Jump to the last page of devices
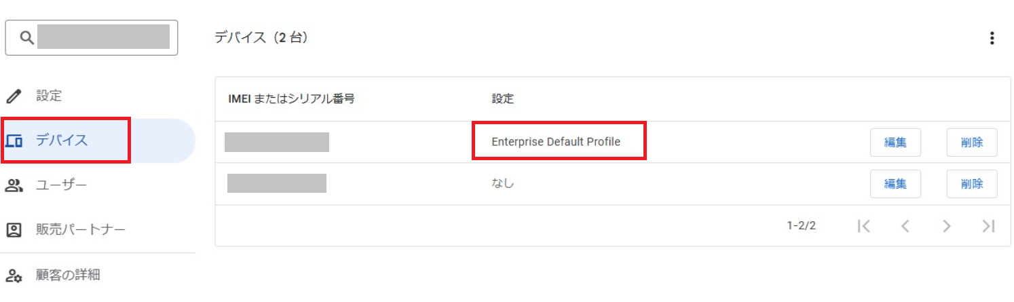This screenshot has width=1014, height=302. pos(988,226)
